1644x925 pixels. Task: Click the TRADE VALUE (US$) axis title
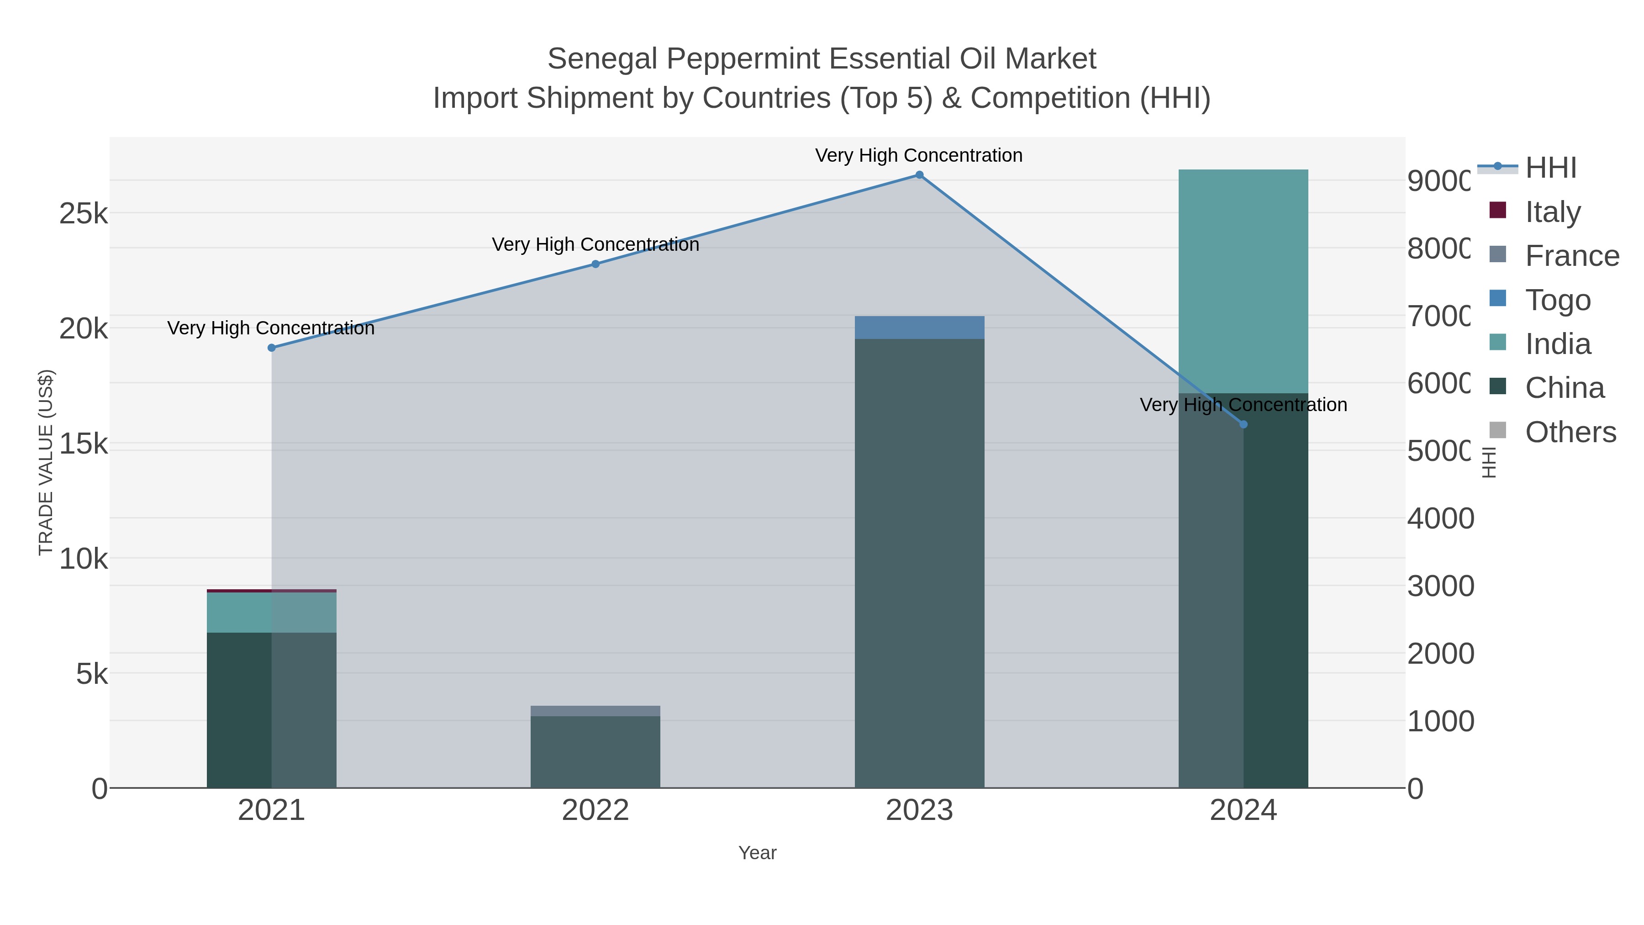coord(46,462)
